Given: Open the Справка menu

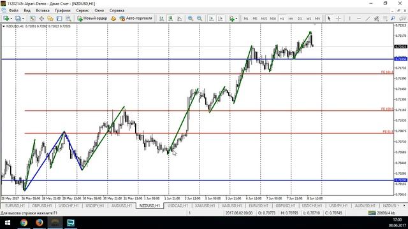Looking at the screenshot, I should pyautogui.click(x=117, y=10).
